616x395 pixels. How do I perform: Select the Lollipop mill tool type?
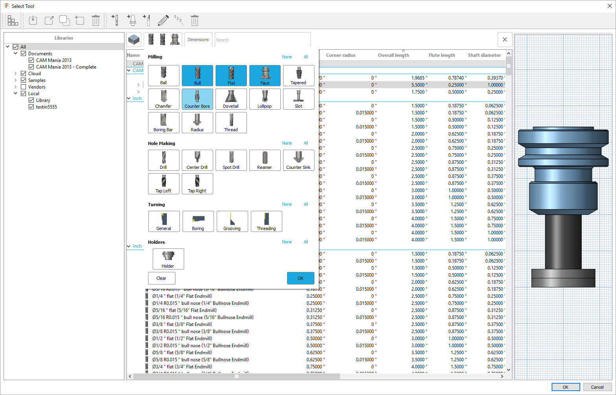[x=265, y=99]
